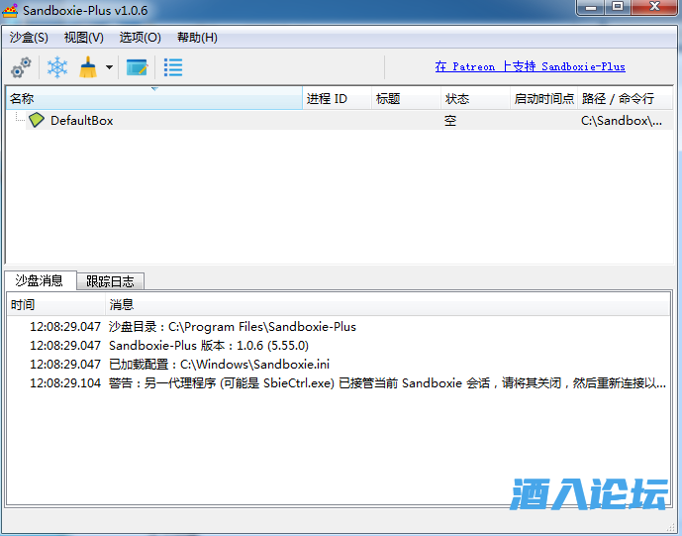682x536 pixels.
Task: Open the 视图(V) menu
Action: coord(83,38)
